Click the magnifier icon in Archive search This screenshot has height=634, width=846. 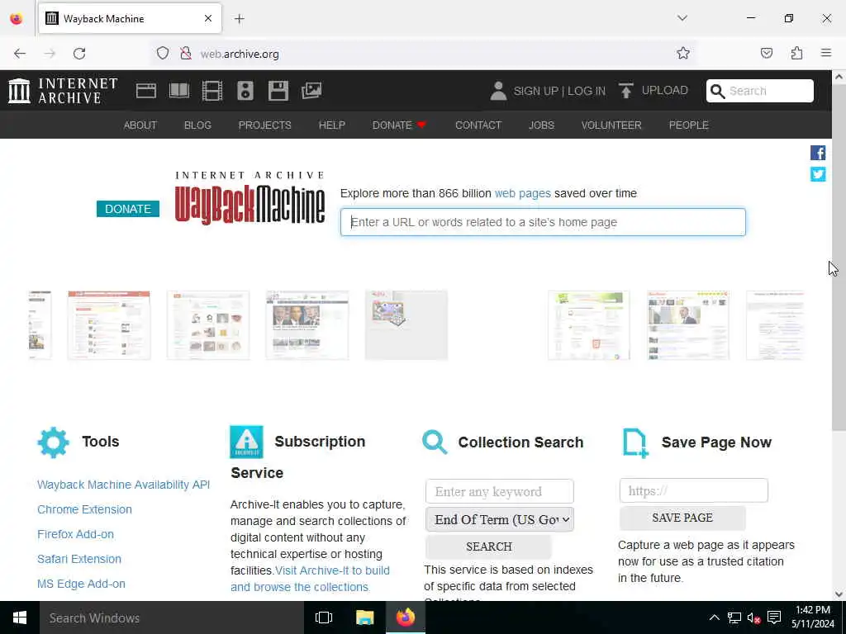(717, 91)
